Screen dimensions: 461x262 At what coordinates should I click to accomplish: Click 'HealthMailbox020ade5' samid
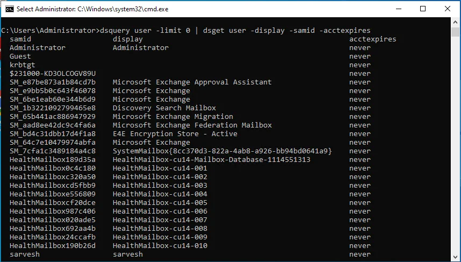[x=53, y=219]
